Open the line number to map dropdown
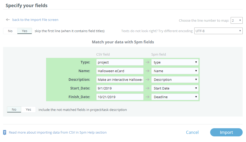 (x=236, y=20)
